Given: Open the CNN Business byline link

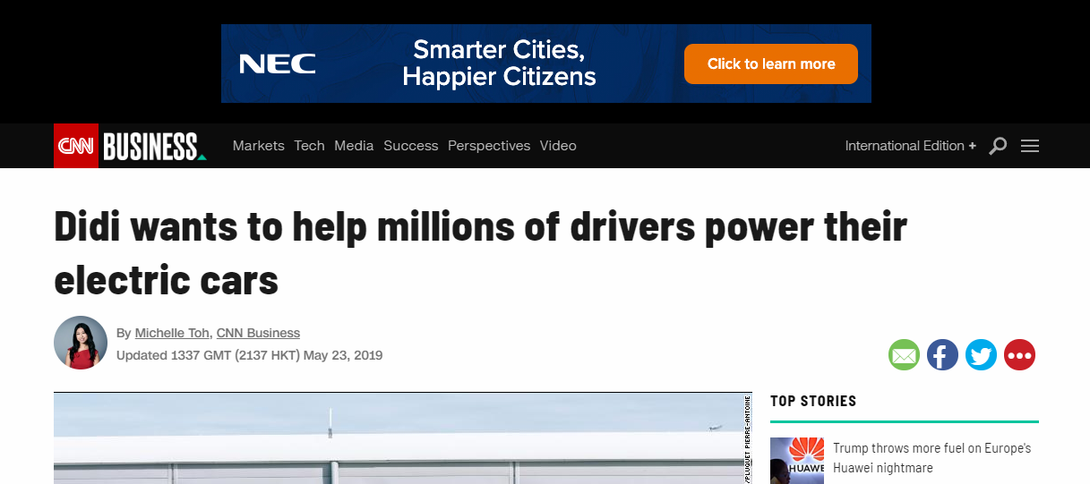Looking at the screenshot, I should [x=258, y=333].
